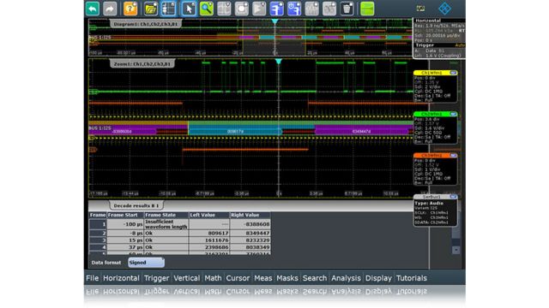Select the pointer arrow tool
Image resolution: width=549 pixels, height=308 pixels.
[x=189, y=9]
